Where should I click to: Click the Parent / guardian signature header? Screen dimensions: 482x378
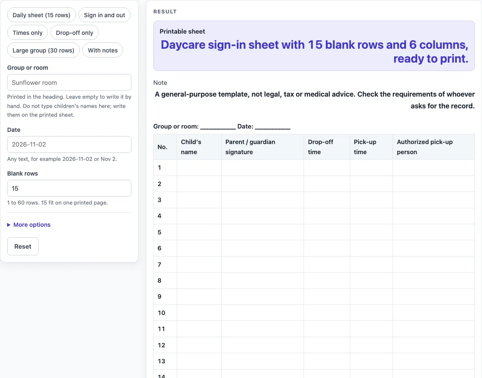pyautogui.click(x=262, y=147)
